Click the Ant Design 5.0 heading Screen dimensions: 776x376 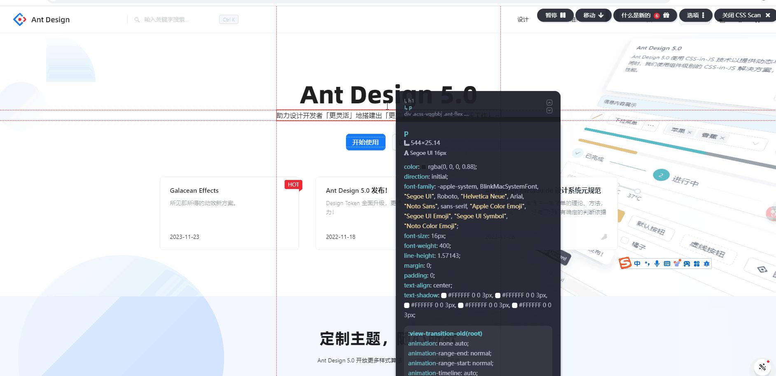tap(388, 95)
